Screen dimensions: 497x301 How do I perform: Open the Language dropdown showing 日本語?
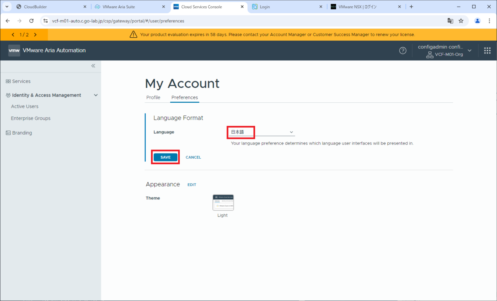[x=262, y=132]
